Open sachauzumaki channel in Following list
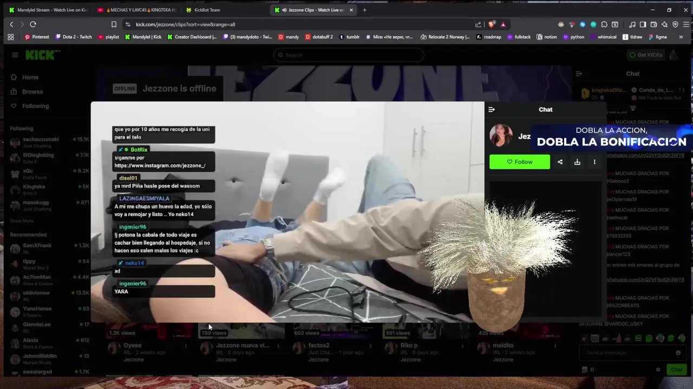The width and height of the screenshot is (693, 389). coord(49,143)
